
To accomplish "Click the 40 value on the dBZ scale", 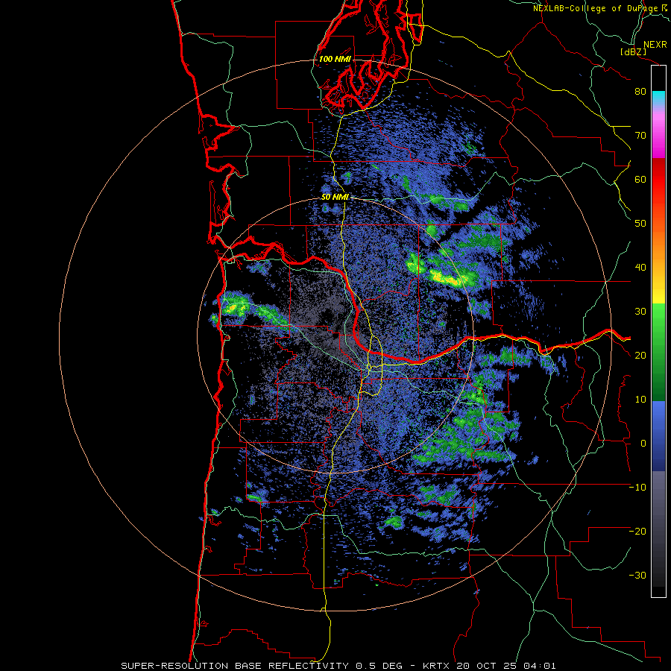I will [x=640, y=268].
